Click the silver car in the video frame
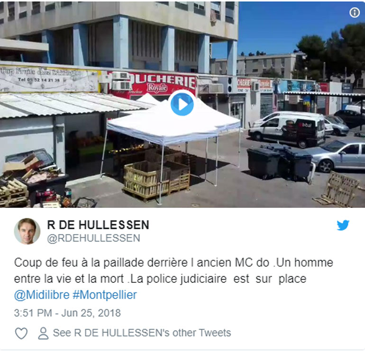 [x=339, y=156]
